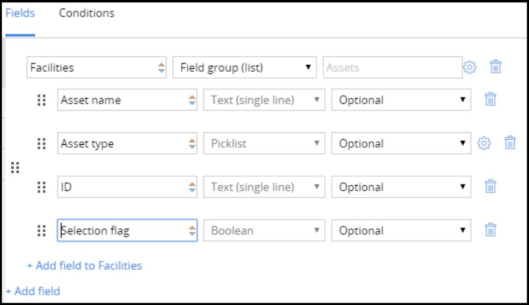The image size is (529, 305).
Task: Click the Add field link
Action: point(33,291)
